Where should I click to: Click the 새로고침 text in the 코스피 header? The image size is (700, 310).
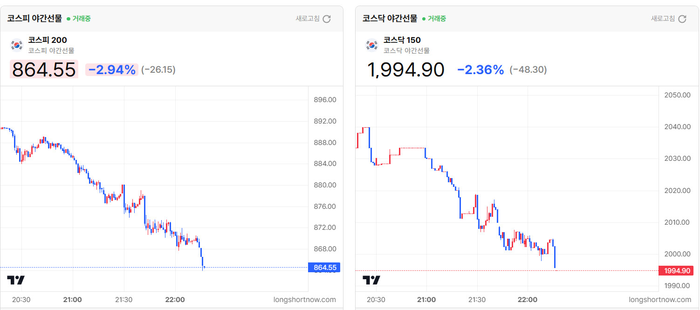coord(308,19)
